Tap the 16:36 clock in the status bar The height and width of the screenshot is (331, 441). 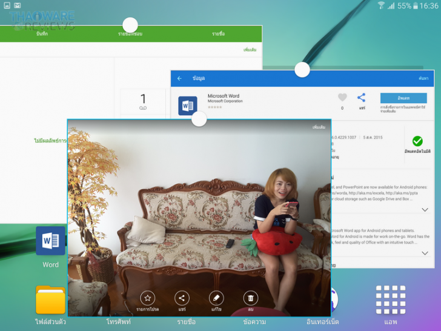point(429,5)
